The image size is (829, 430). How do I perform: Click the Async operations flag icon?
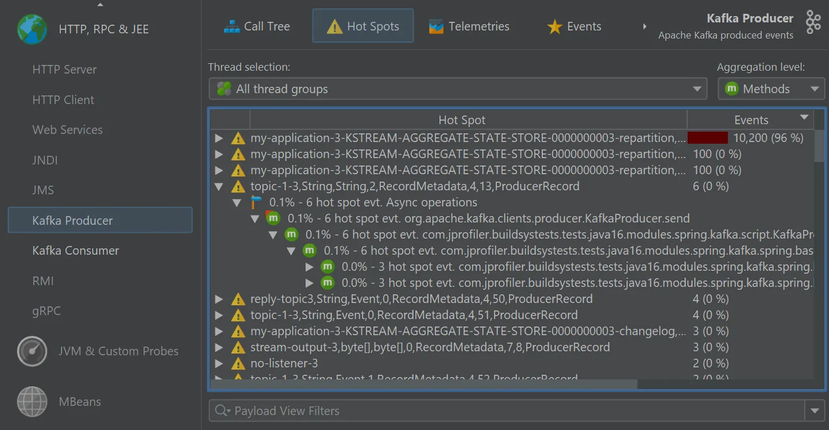(x=256, y=202)
